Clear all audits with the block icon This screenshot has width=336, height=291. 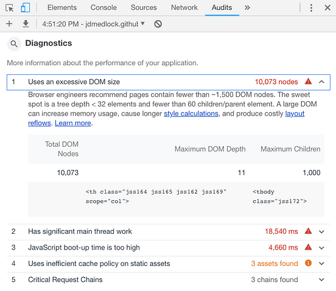[x=158, y=24]
